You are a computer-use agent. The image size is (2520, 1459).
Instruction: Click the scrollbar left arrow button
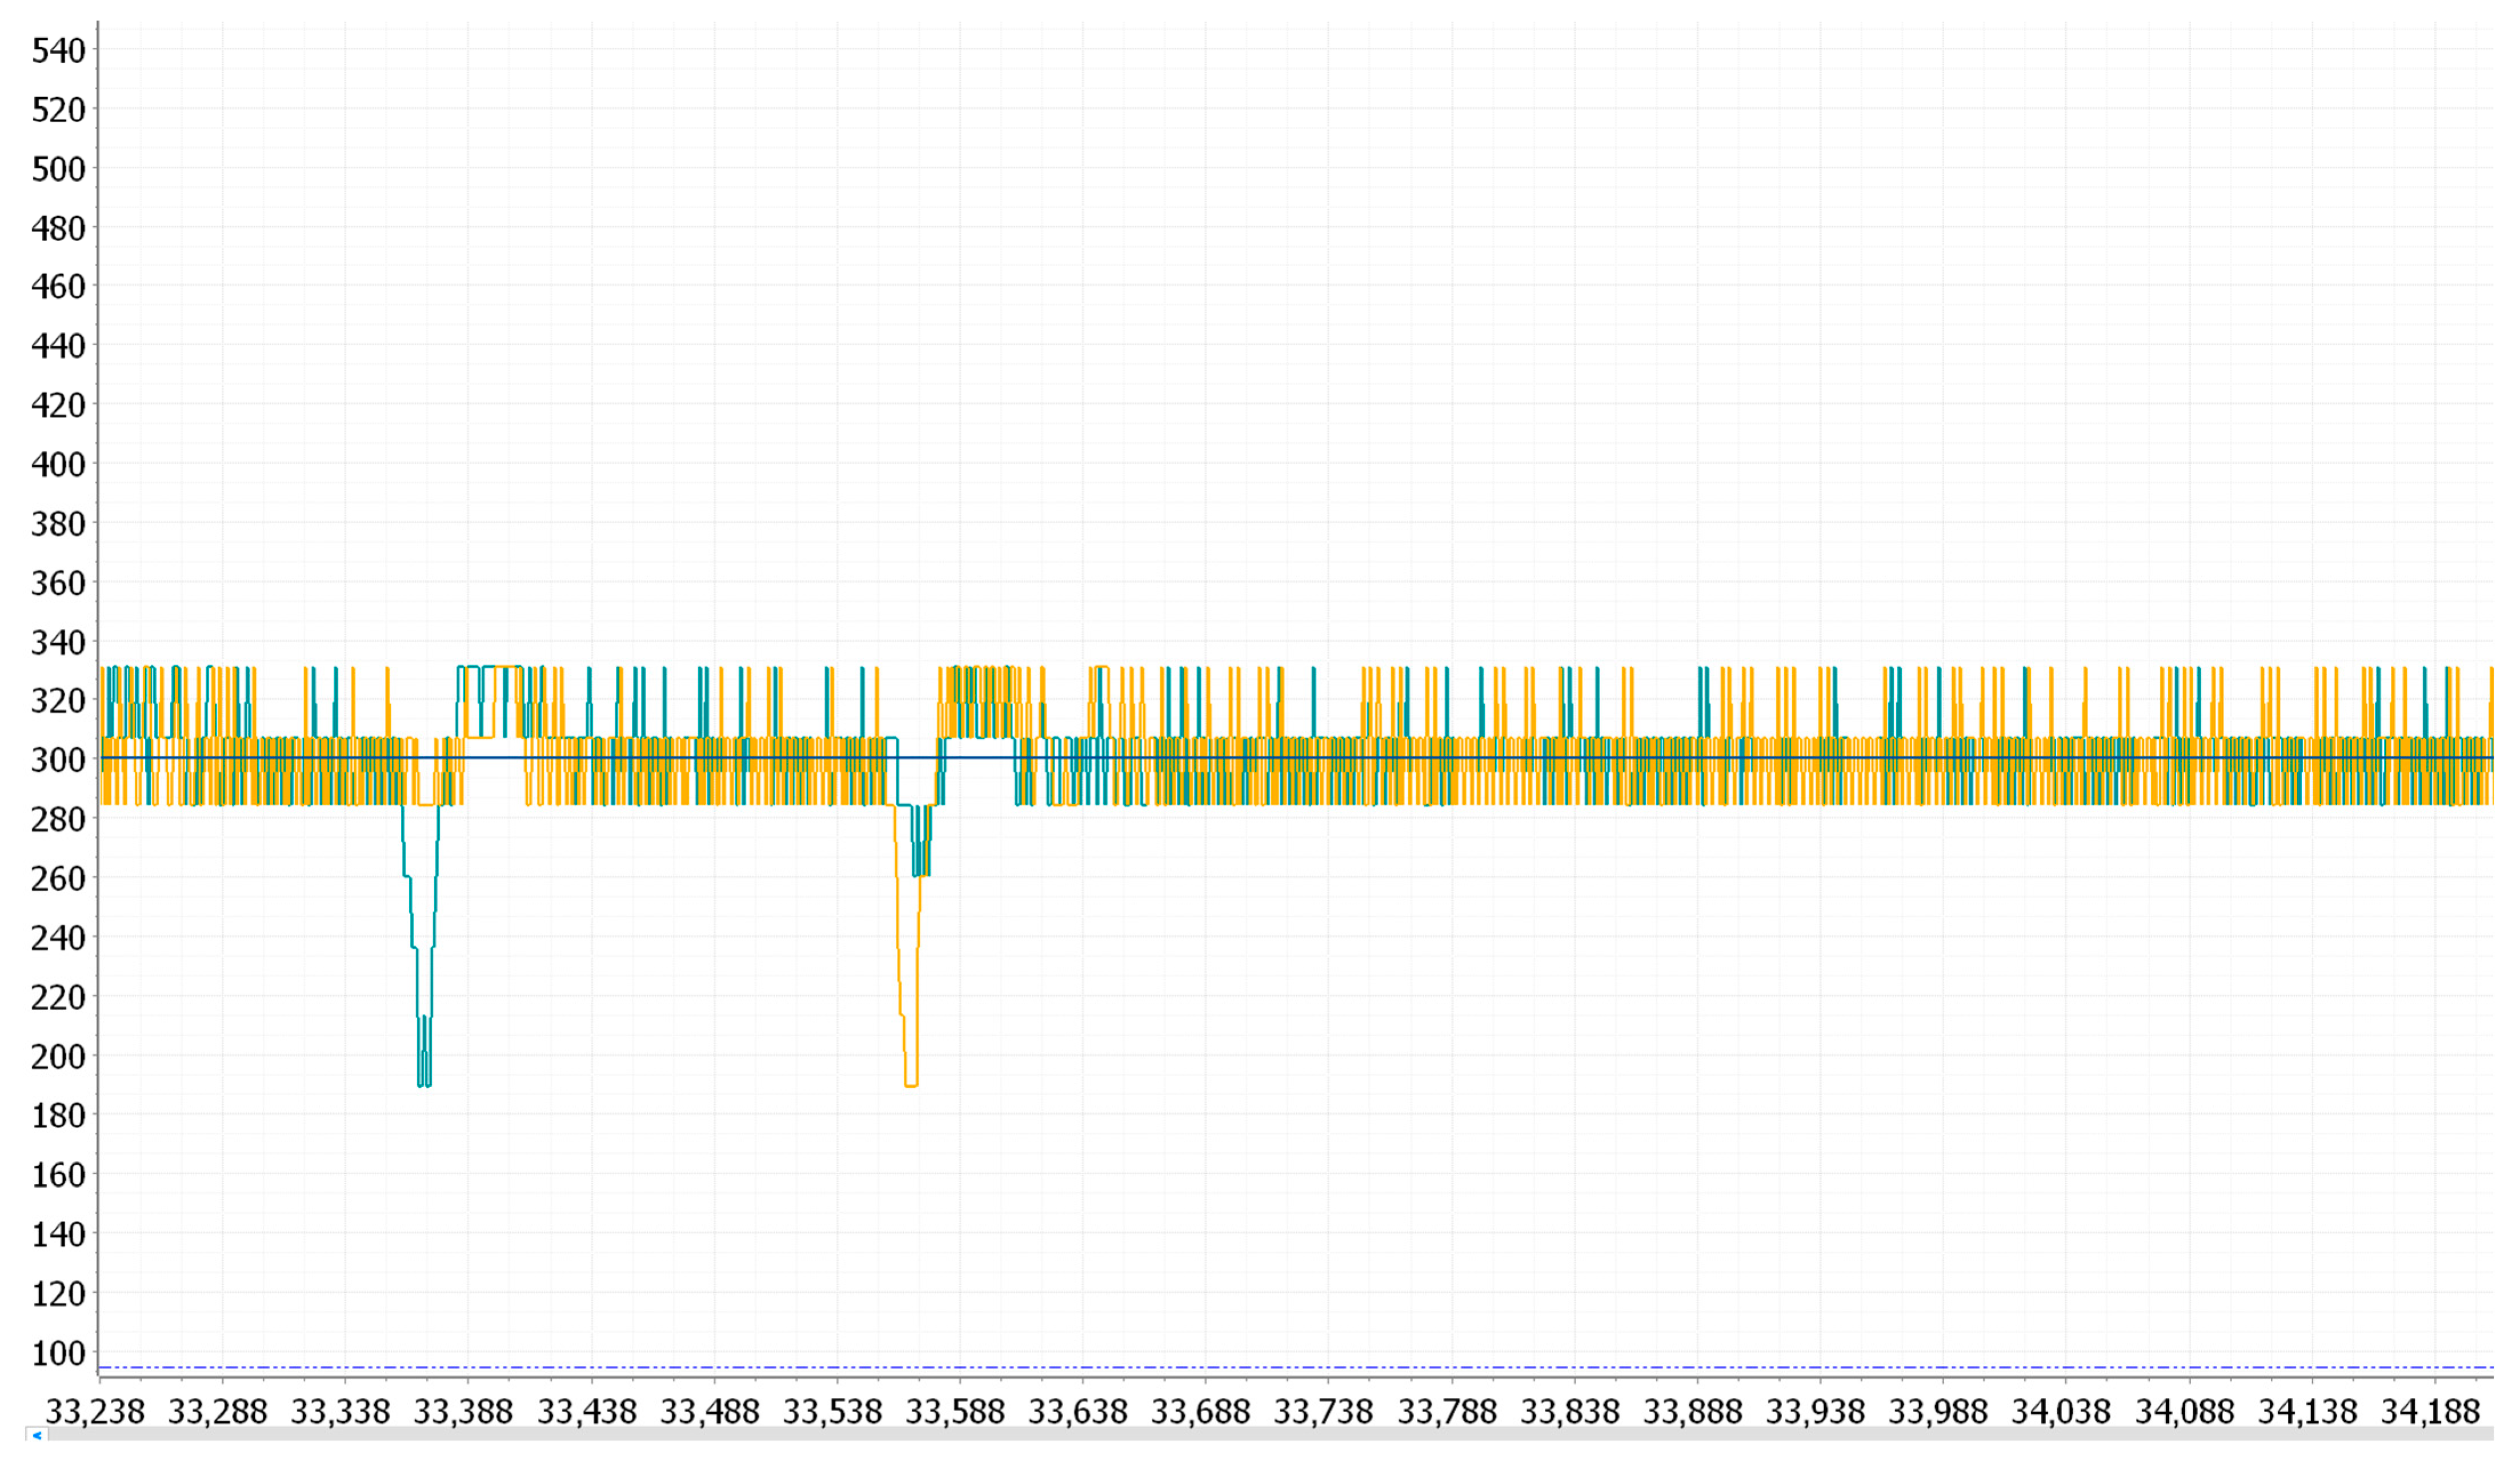pos(37,1435)
